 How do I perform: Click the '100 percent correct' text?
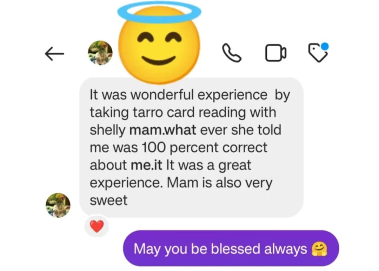pos(204,147)
